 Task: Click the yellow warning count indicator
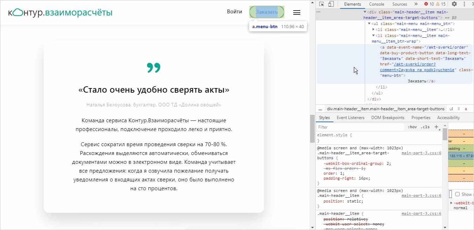[x=441, y=4]
